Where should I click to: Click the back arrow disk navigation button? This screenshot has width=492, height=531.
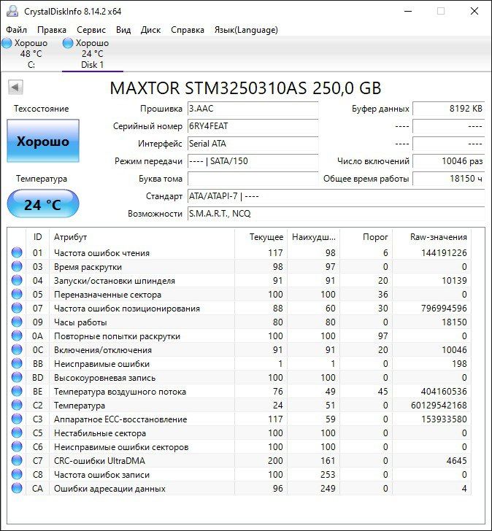tap(15, 88)
